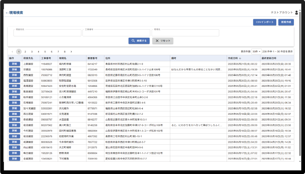Image resolution: width=305 pixels, height=174 pixels.
Task: Open the 表示件数 30件 dropdown
Action: pyautogui.click(x=256, y=51)
